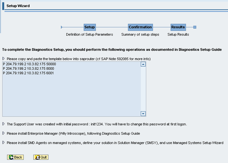
Task: Jump to the Results roadmap step
Action: pos(178,27)
